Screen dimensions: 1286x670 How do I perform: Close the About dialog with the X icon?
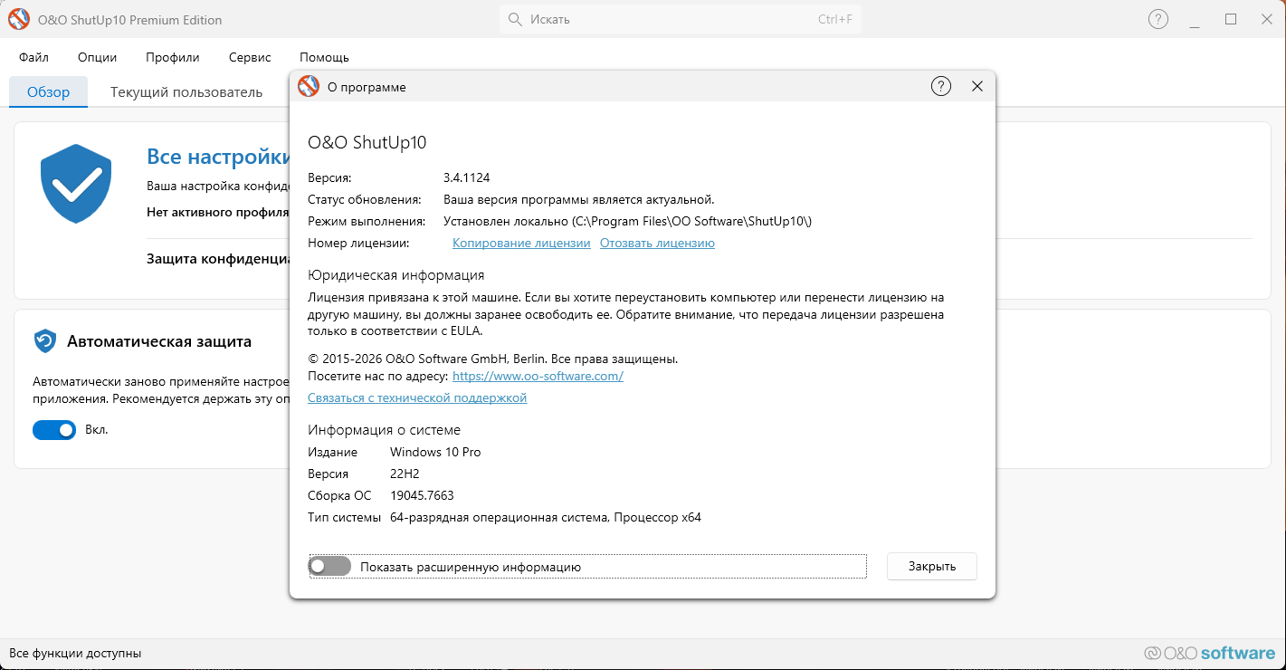(x=977, y=87)
